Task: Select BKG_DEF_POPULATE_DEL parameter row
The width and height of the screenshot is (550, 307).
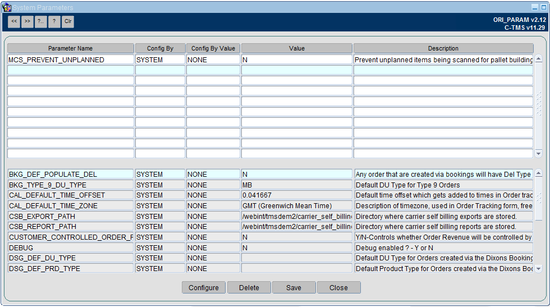Action: click(71, 174)
